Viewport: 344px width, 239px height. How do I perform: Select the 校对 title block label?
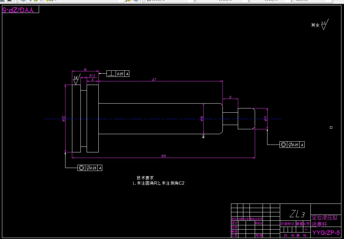[235, 227]
